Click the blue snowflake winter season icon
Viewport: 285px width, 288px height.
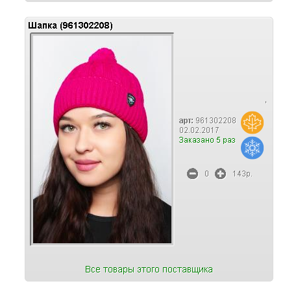(x=252, y=148)
